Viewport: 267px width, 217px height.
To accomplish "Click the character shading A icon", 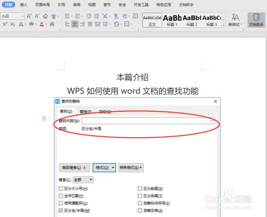I will [x=52, y=24].
